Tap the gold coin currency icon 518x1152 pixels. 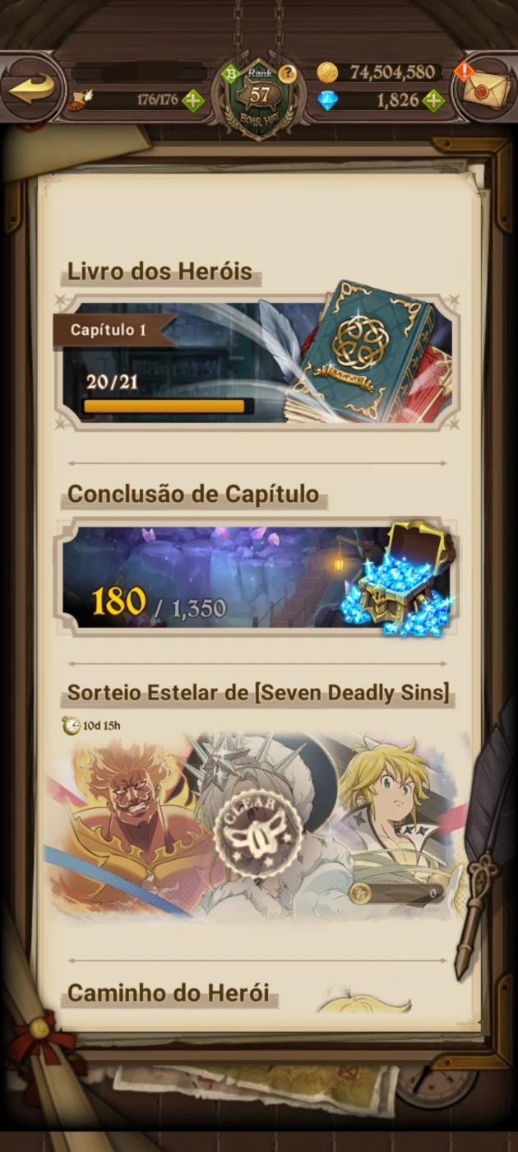click(327, 72)
